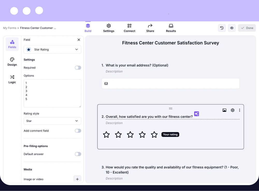Open question 2's three-dot options menu
The image size is (259, 191).
click(x=239, y=110)
